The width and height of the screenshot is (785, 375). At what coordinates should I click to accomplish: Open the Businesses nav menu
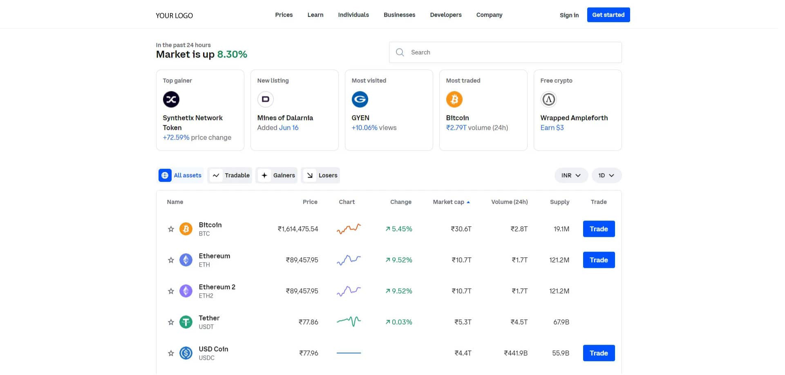coord(399,15)
